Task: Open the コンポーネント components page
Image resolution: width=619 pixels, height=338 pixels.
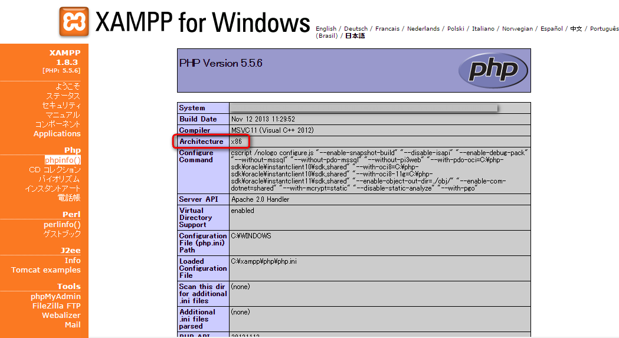Action: pos(58,124)
